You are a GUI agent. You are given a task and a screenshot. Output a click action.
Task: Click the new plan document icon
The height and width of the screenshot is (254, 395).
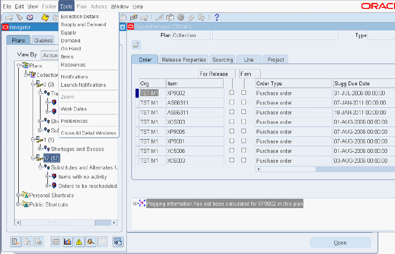click(x=16, y=242)
